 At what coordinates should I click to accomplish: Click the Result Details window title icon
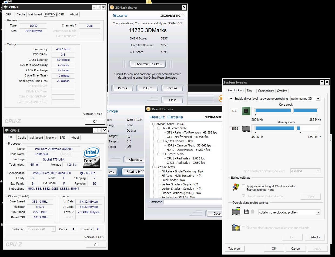click(148, 109)
